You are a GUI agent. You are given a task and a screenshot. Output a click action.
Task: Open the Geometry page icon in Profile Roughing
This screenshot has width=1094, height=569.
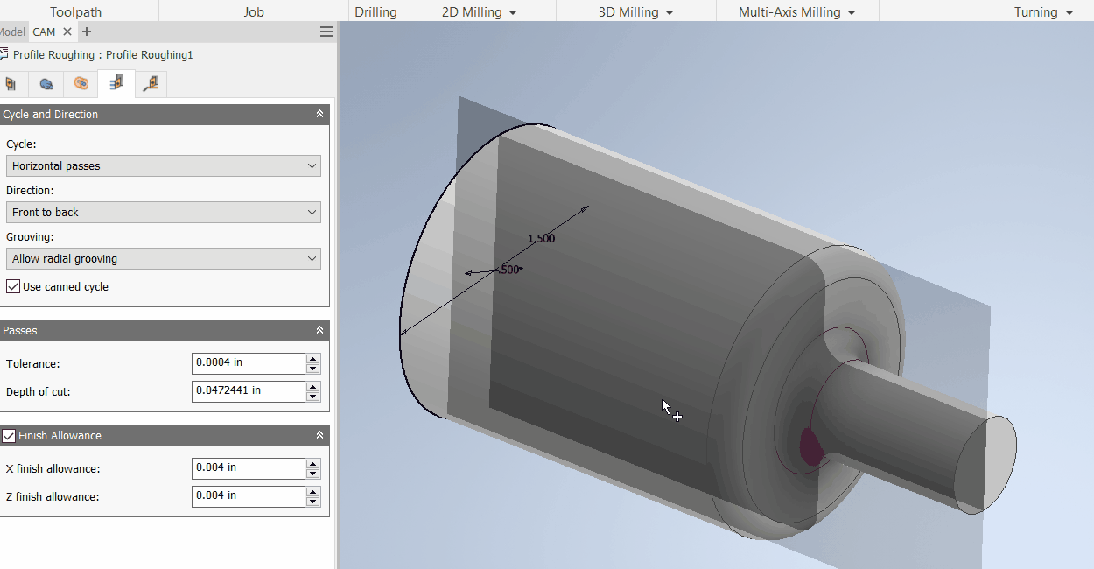pos(11,84)
